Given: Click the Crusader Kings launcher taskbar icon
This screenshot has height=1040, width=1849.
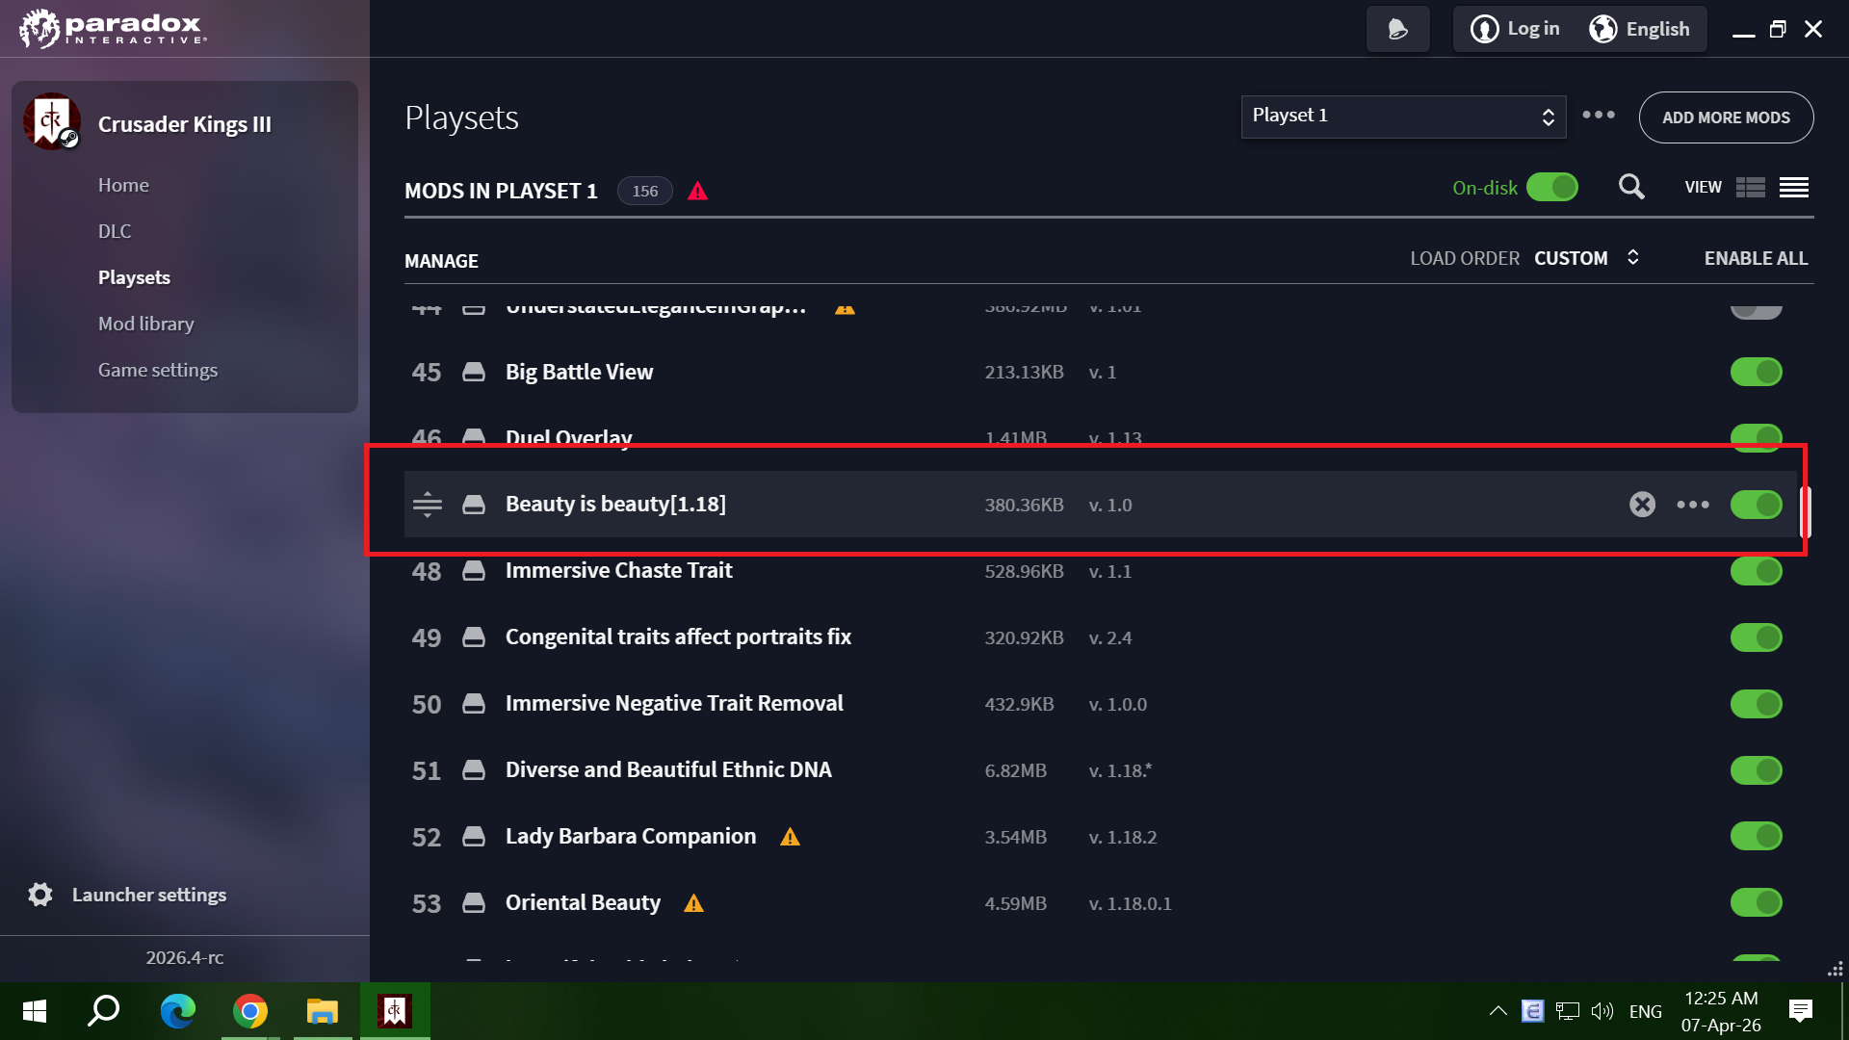Looking at the screenshot, I should 395,1011.
